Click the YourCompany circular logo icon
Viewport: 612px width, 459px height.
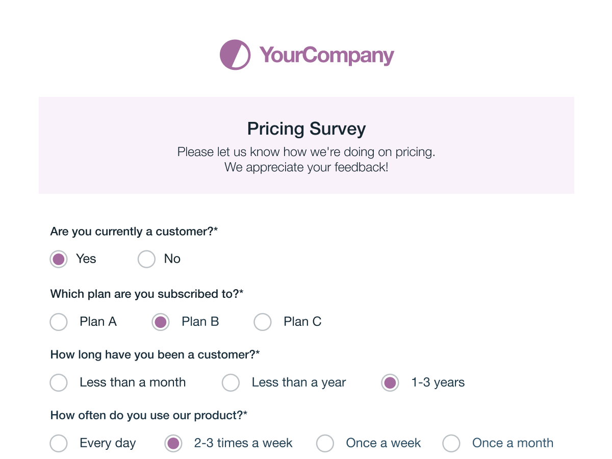click(x=235, y=55)
